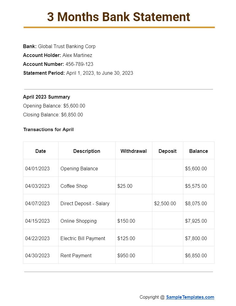Click the 'Deposit' column header
The image size is (236, 306).
pos(167,151)
